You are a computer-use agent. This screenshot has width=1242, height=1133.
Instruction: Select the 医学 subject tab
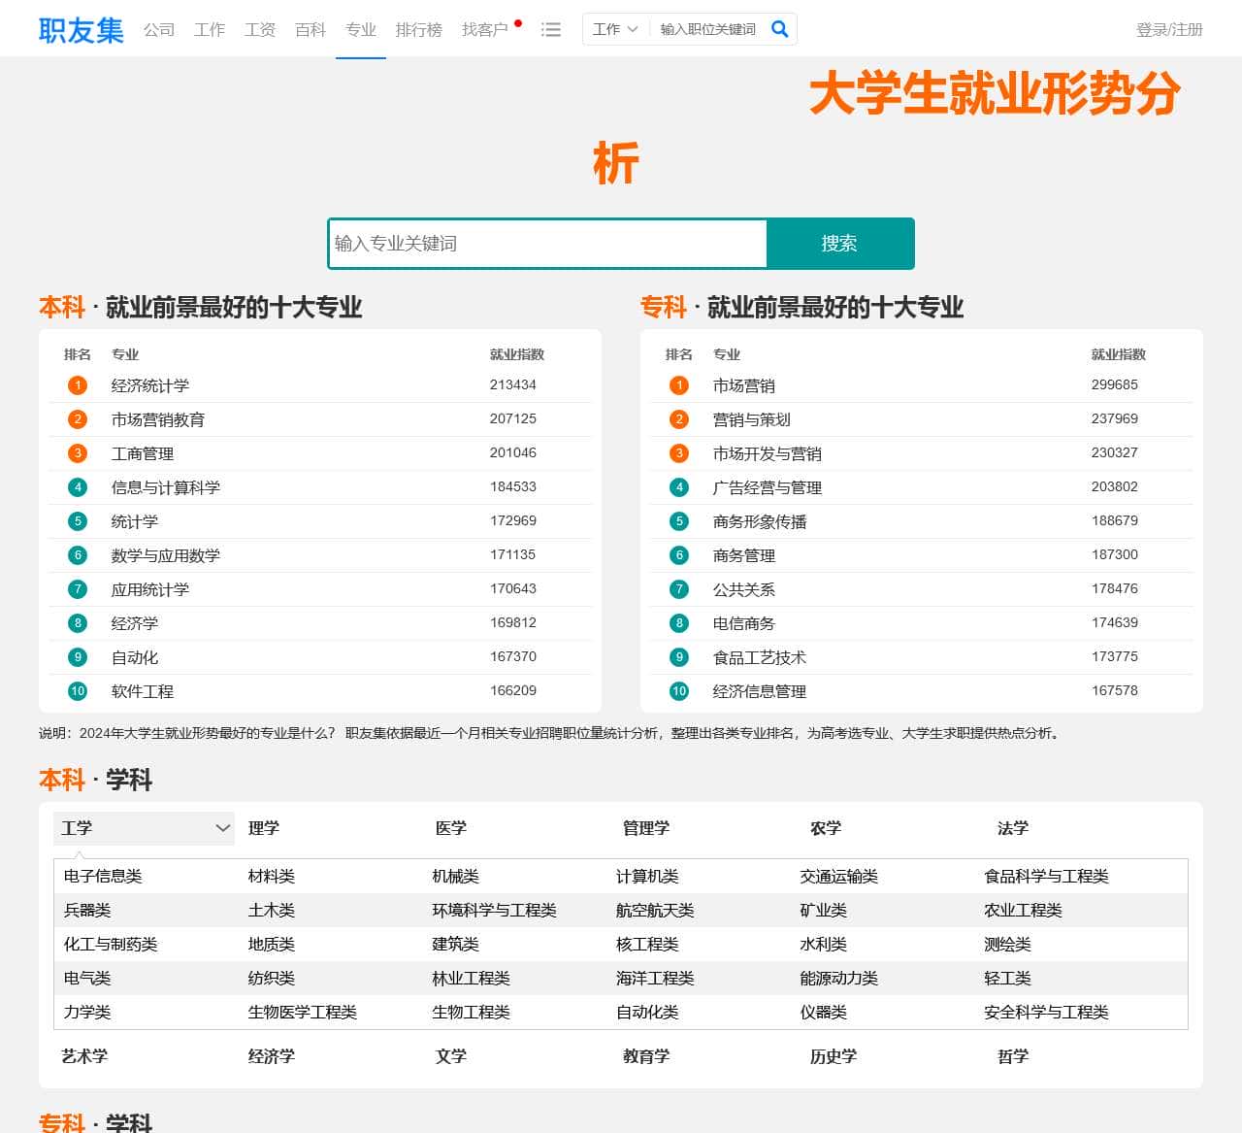click(452, 828)
